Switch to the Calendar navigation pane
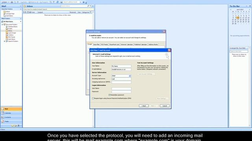252x141 pixels. 11,113
